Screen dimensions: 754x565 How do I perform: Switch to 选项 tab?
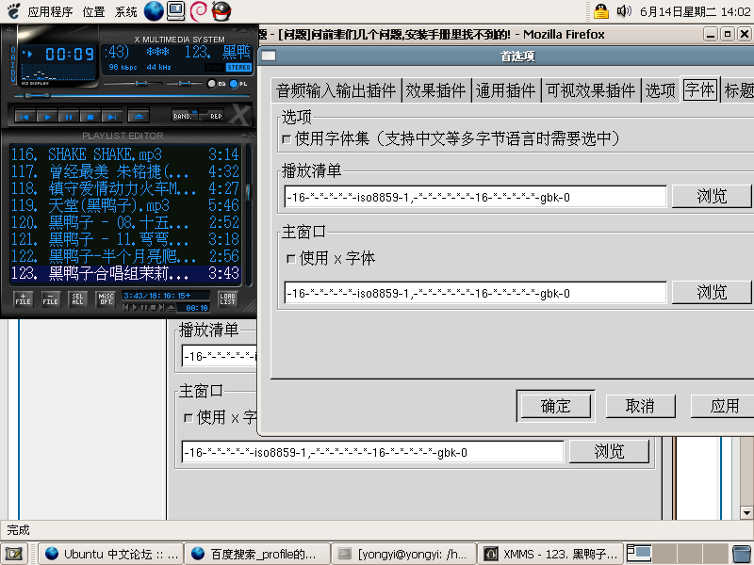pos(661,90)
